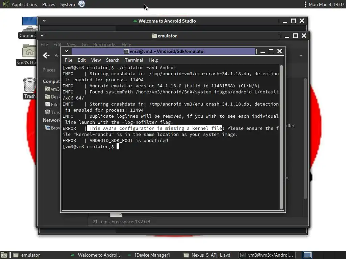Maximize the terminal window
Screen dimensions: 346x259
point(271,51)
